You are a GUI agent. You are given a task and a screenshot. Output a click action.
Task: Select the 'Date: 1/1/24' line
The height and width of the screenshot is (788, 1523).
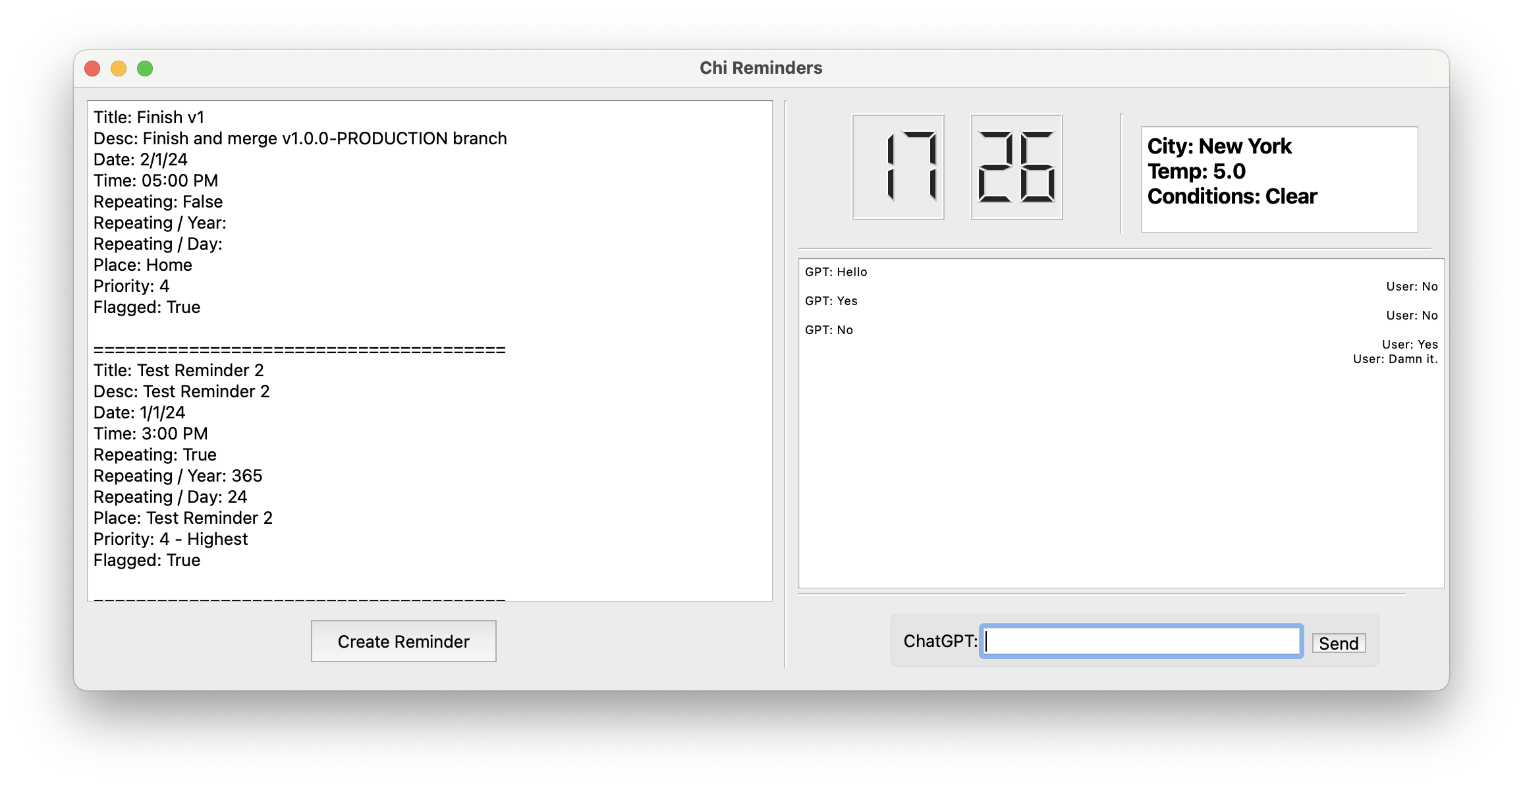pos(140,412)
